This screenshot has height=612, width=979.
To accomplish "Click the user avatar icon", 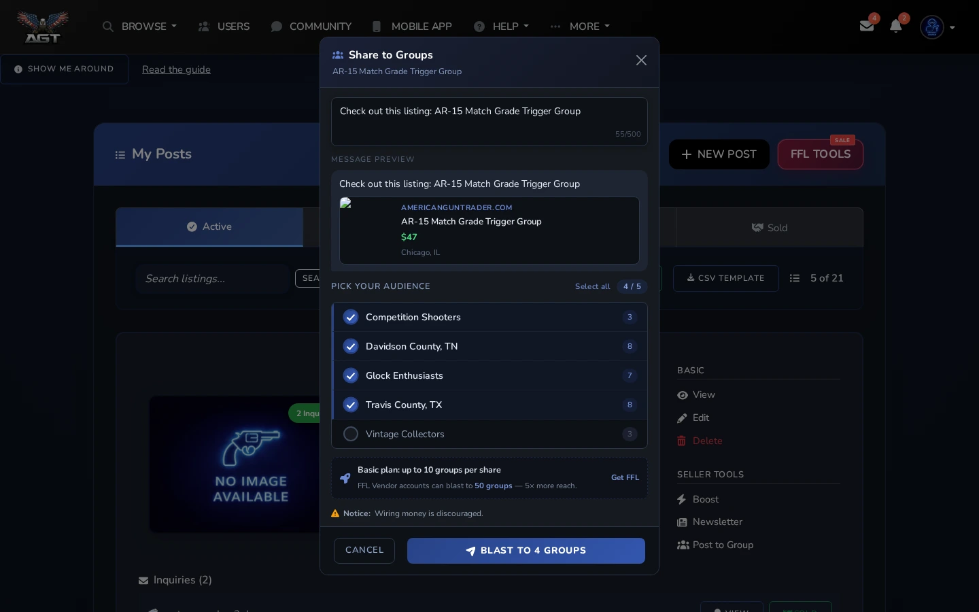I will [932, 27].
